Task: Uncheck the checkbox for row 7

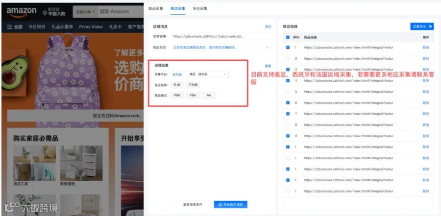Action: pyautogui.click(x=288, y=114)
